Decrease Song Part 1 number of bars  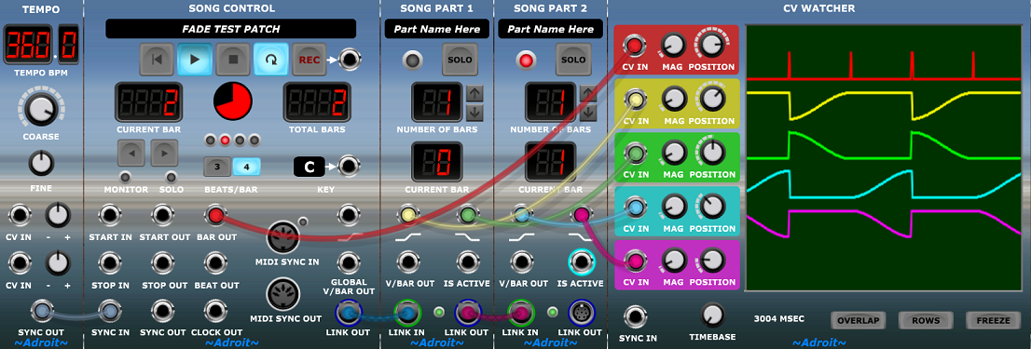tap(474, 113)
